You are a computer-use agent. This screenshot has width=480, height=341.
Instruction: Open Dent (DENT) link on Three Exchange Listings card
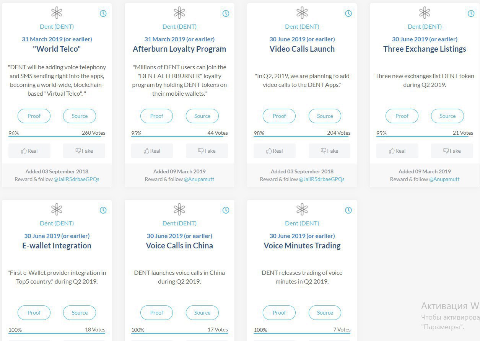coord(425,26)
